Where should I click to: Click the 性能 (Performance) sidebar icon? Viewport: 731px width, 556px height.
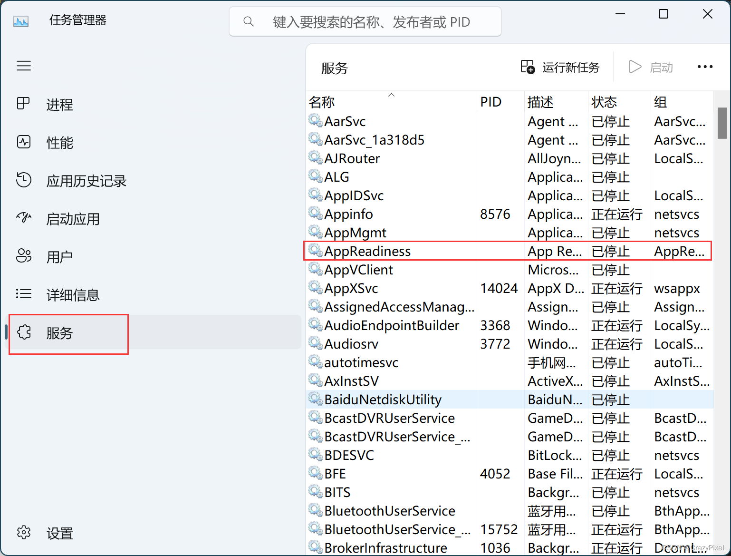pos(24,142)
